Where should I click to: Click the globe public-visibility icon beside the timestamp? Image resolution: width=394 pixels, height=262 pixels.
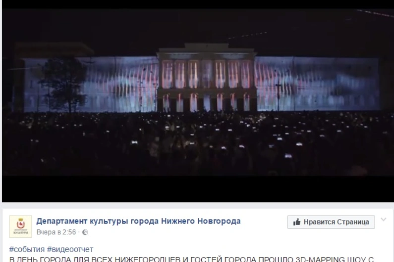[85, 232]
